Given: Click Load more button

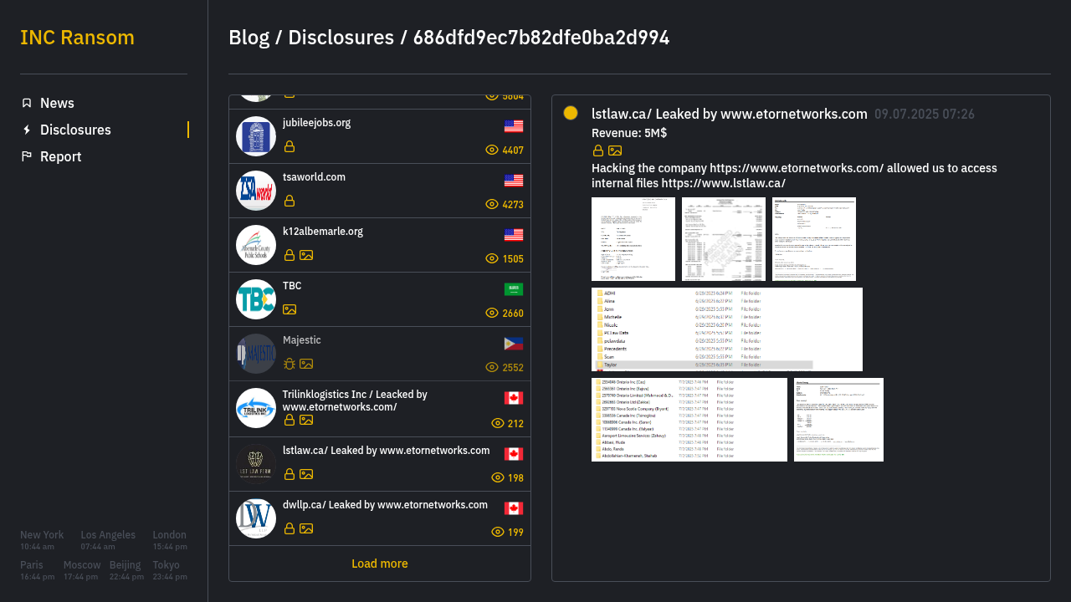Looking at the screenshot, I should click(x=380, y=564).
